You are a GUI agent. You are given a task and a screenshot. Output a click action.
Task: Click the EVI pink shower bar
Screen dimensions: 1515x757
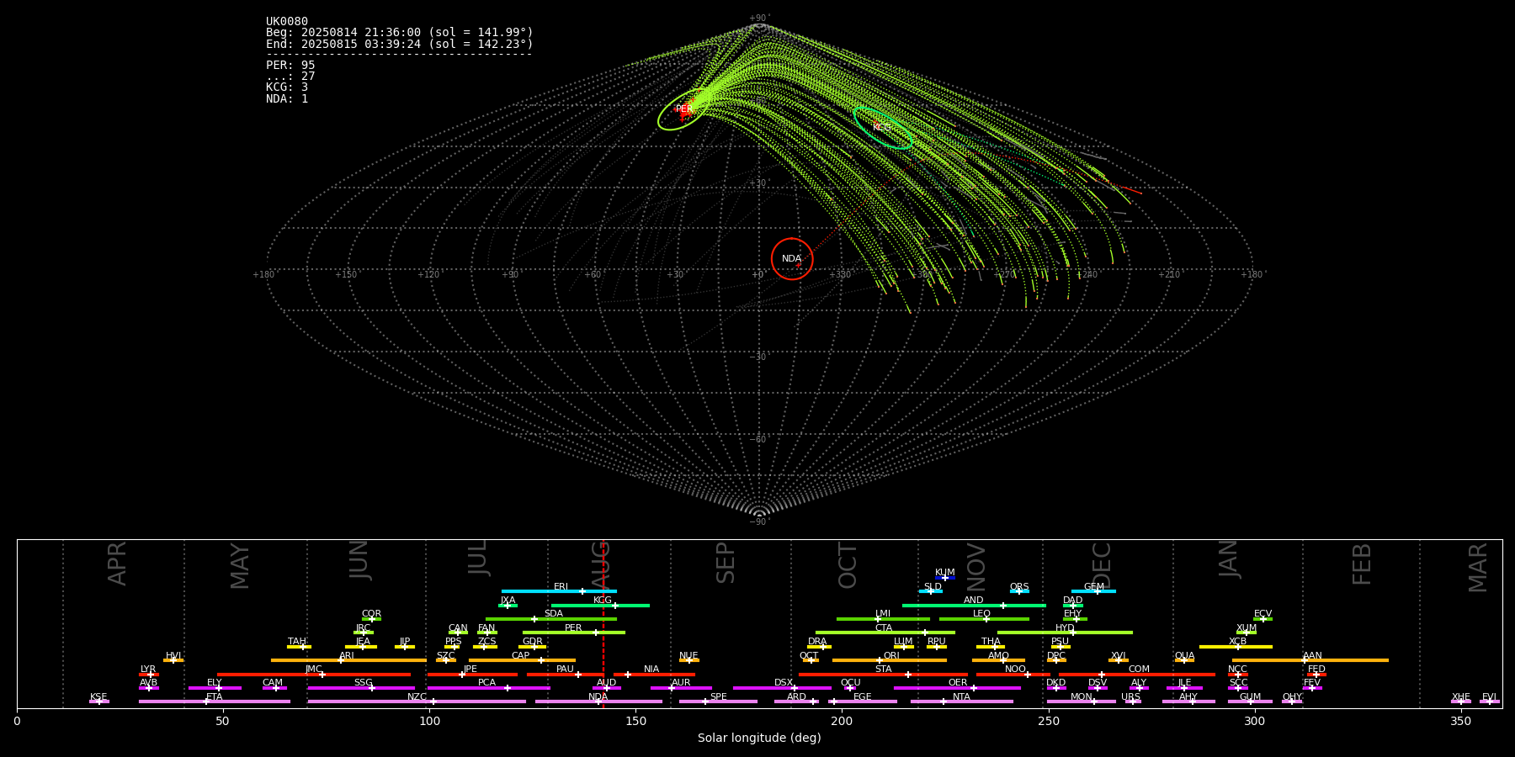pos(1490,701)
